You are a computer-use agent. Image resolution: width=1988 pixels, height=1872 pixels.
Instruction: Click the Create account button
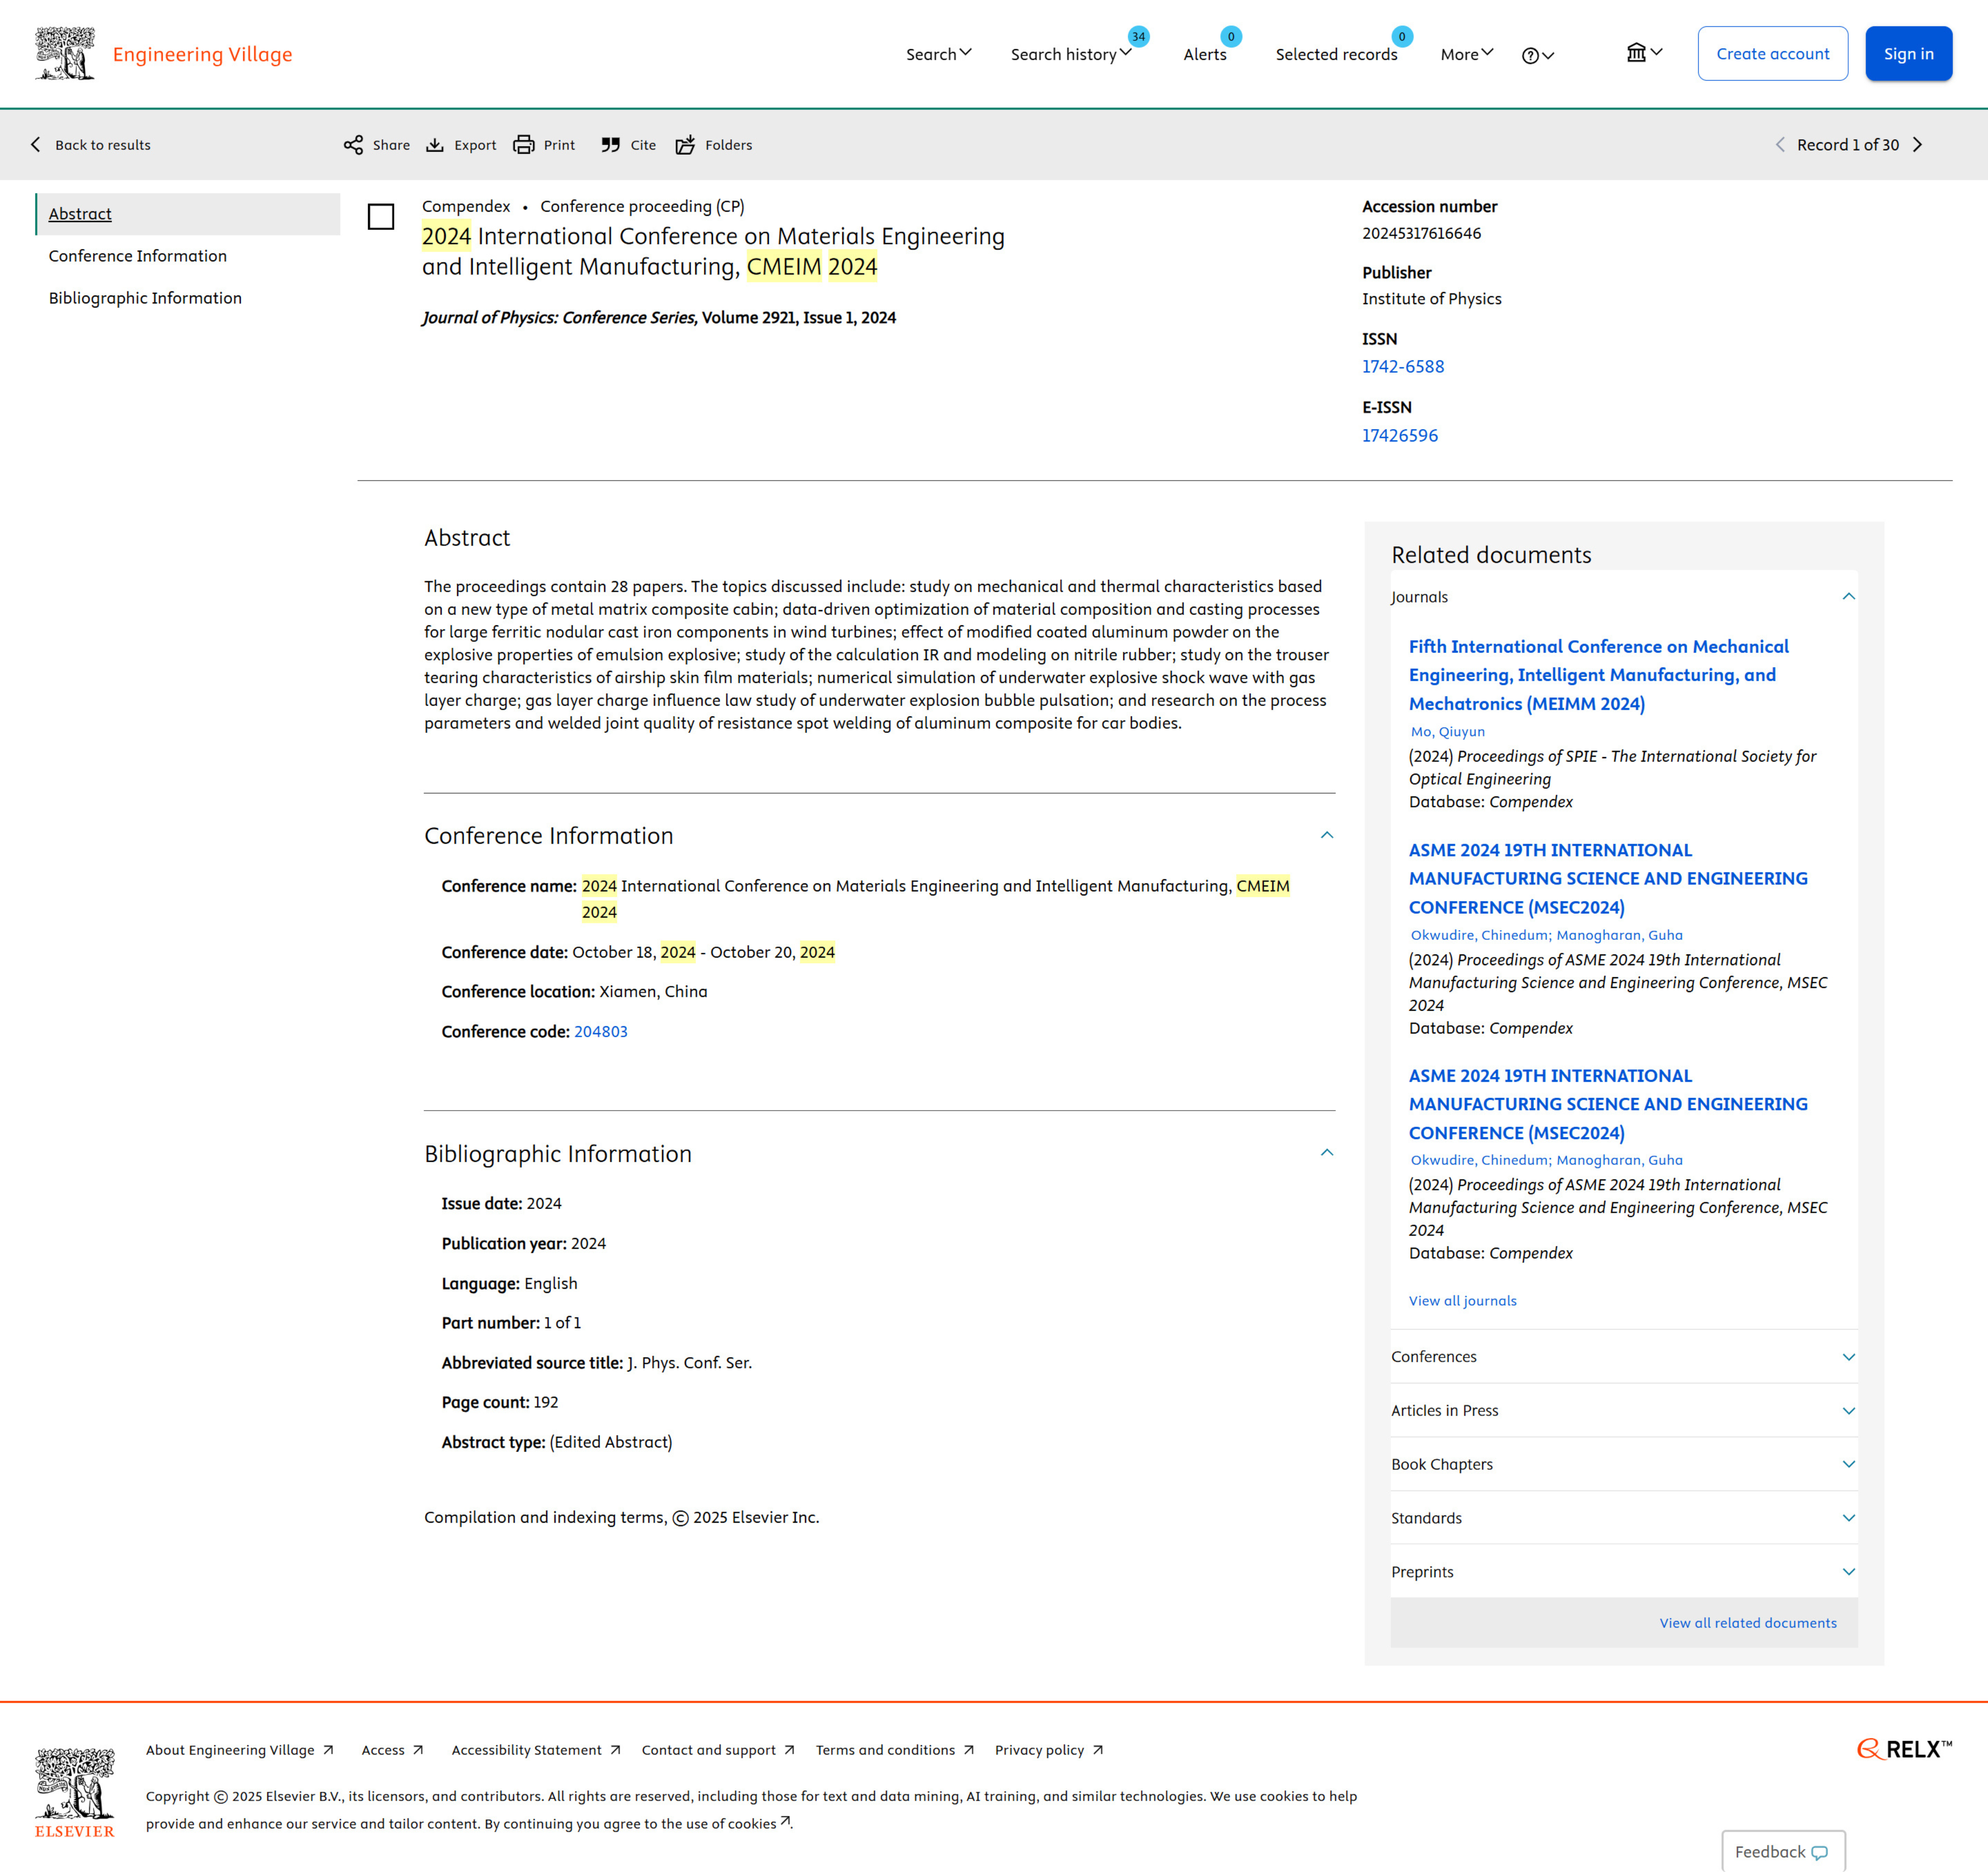pyautogui.click(x=1772, y=54)
